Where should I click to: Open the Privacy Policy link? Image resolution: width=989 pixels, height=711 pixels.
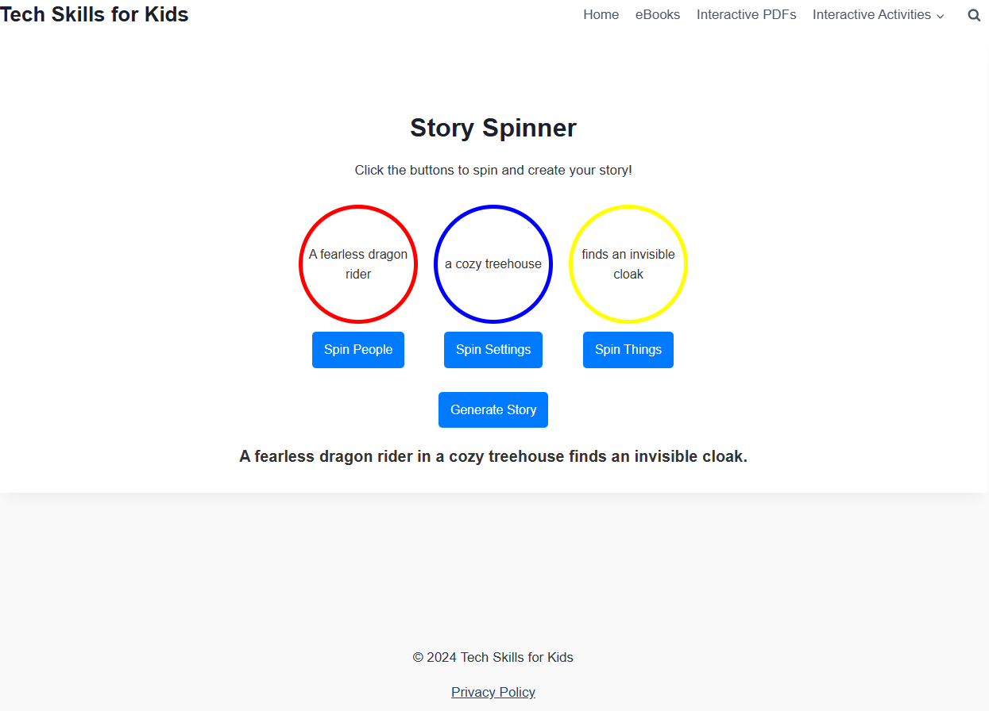pos(493,691)
